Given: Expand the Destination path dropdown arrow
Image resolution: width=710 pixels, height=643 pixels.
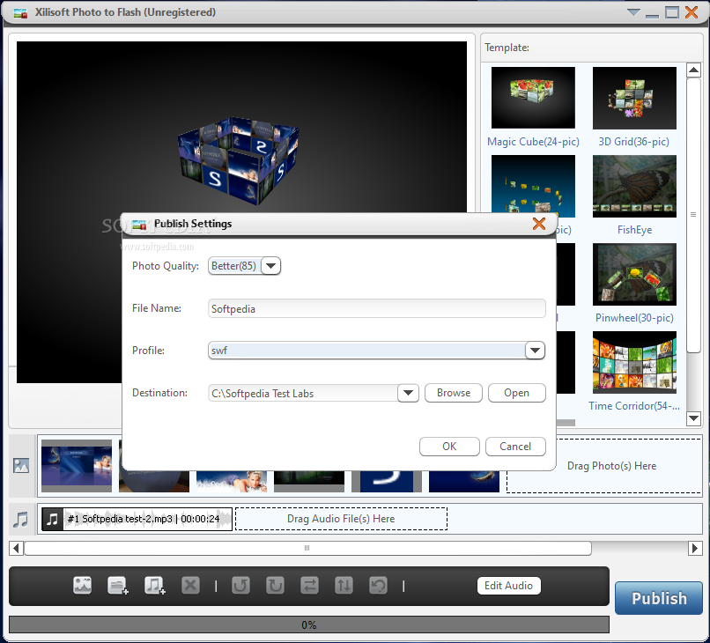Looking at the screenshot, I should coord(408,393).
